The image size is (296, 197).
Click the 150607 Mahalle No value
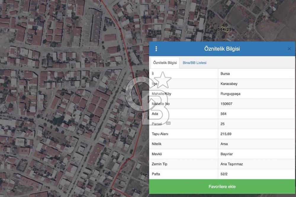coord(226,104)
